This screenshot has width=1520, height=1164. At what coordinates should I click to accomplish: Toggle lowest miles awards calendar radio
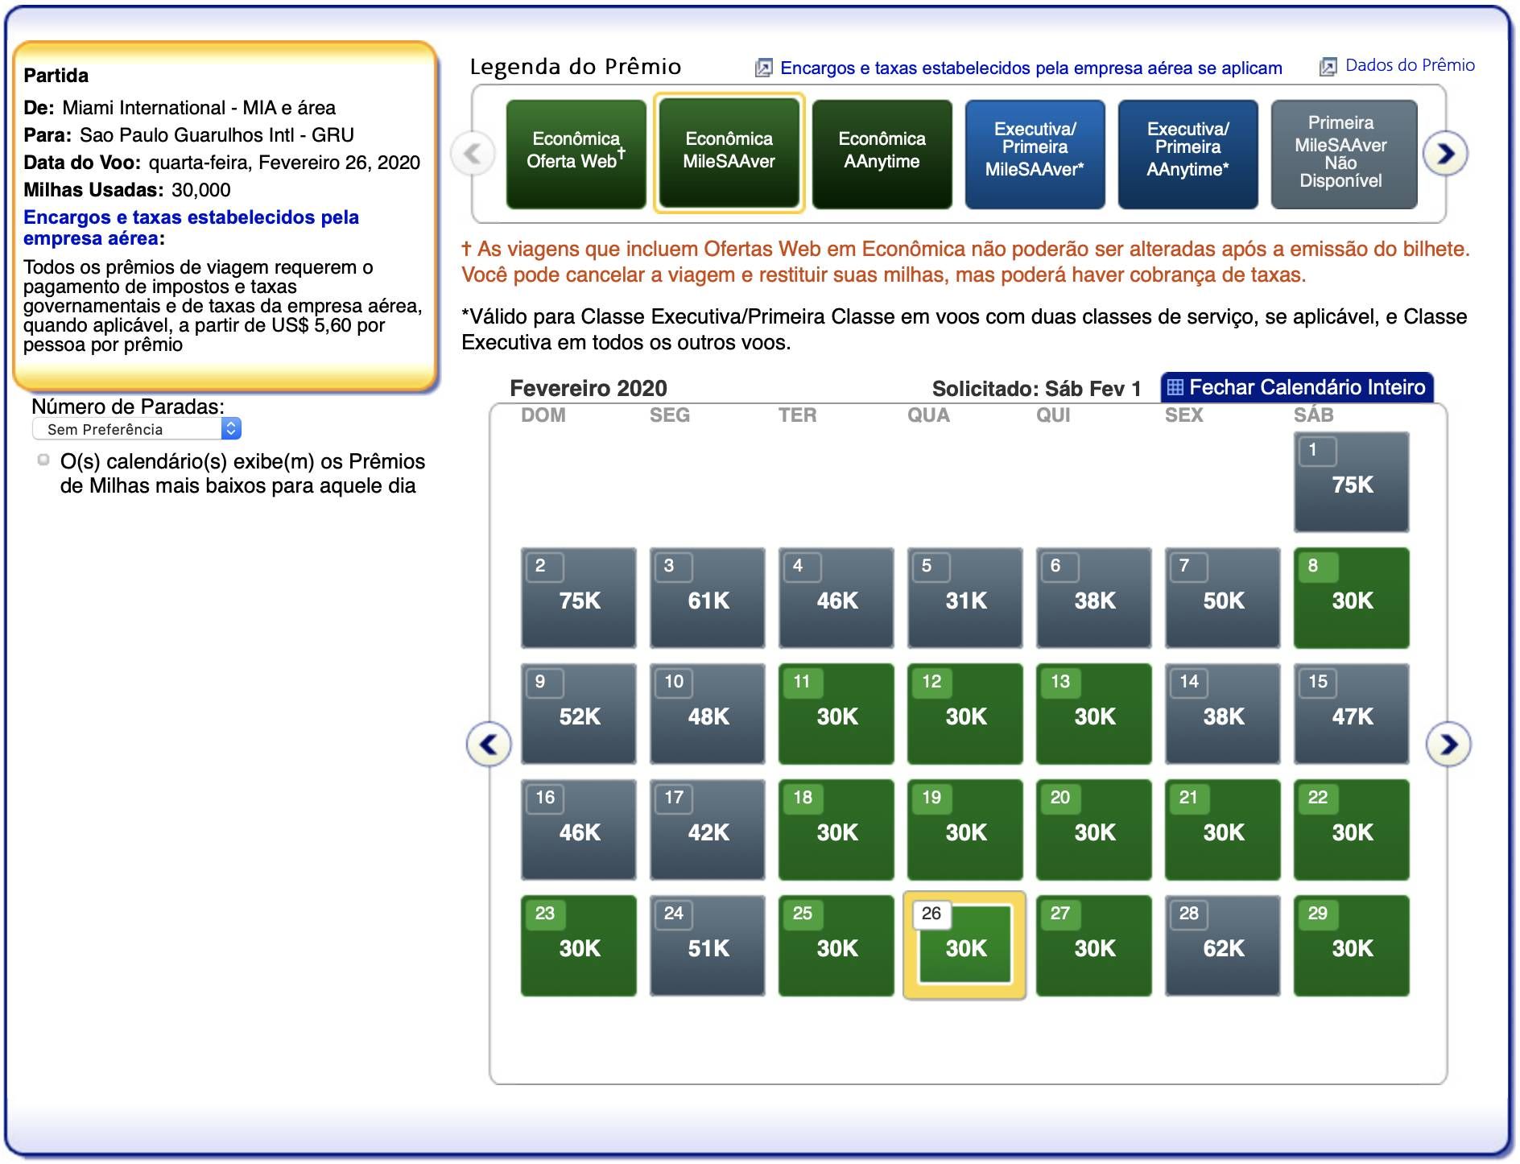tap(43, 460)
